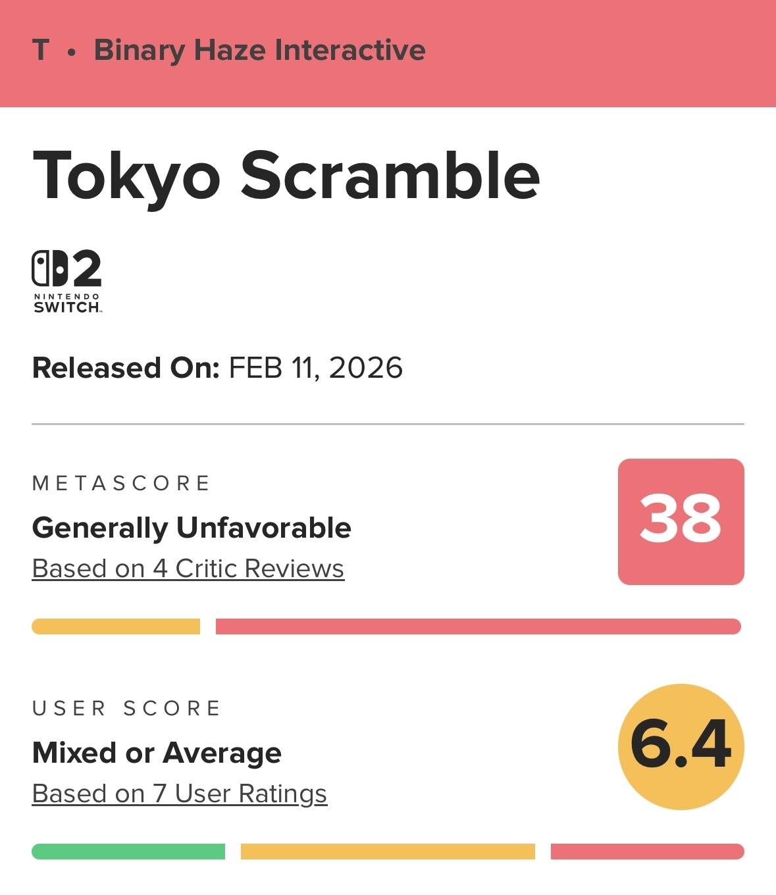Click the USER SCORE section heading

pyautogui.click(x=126, y=709)
